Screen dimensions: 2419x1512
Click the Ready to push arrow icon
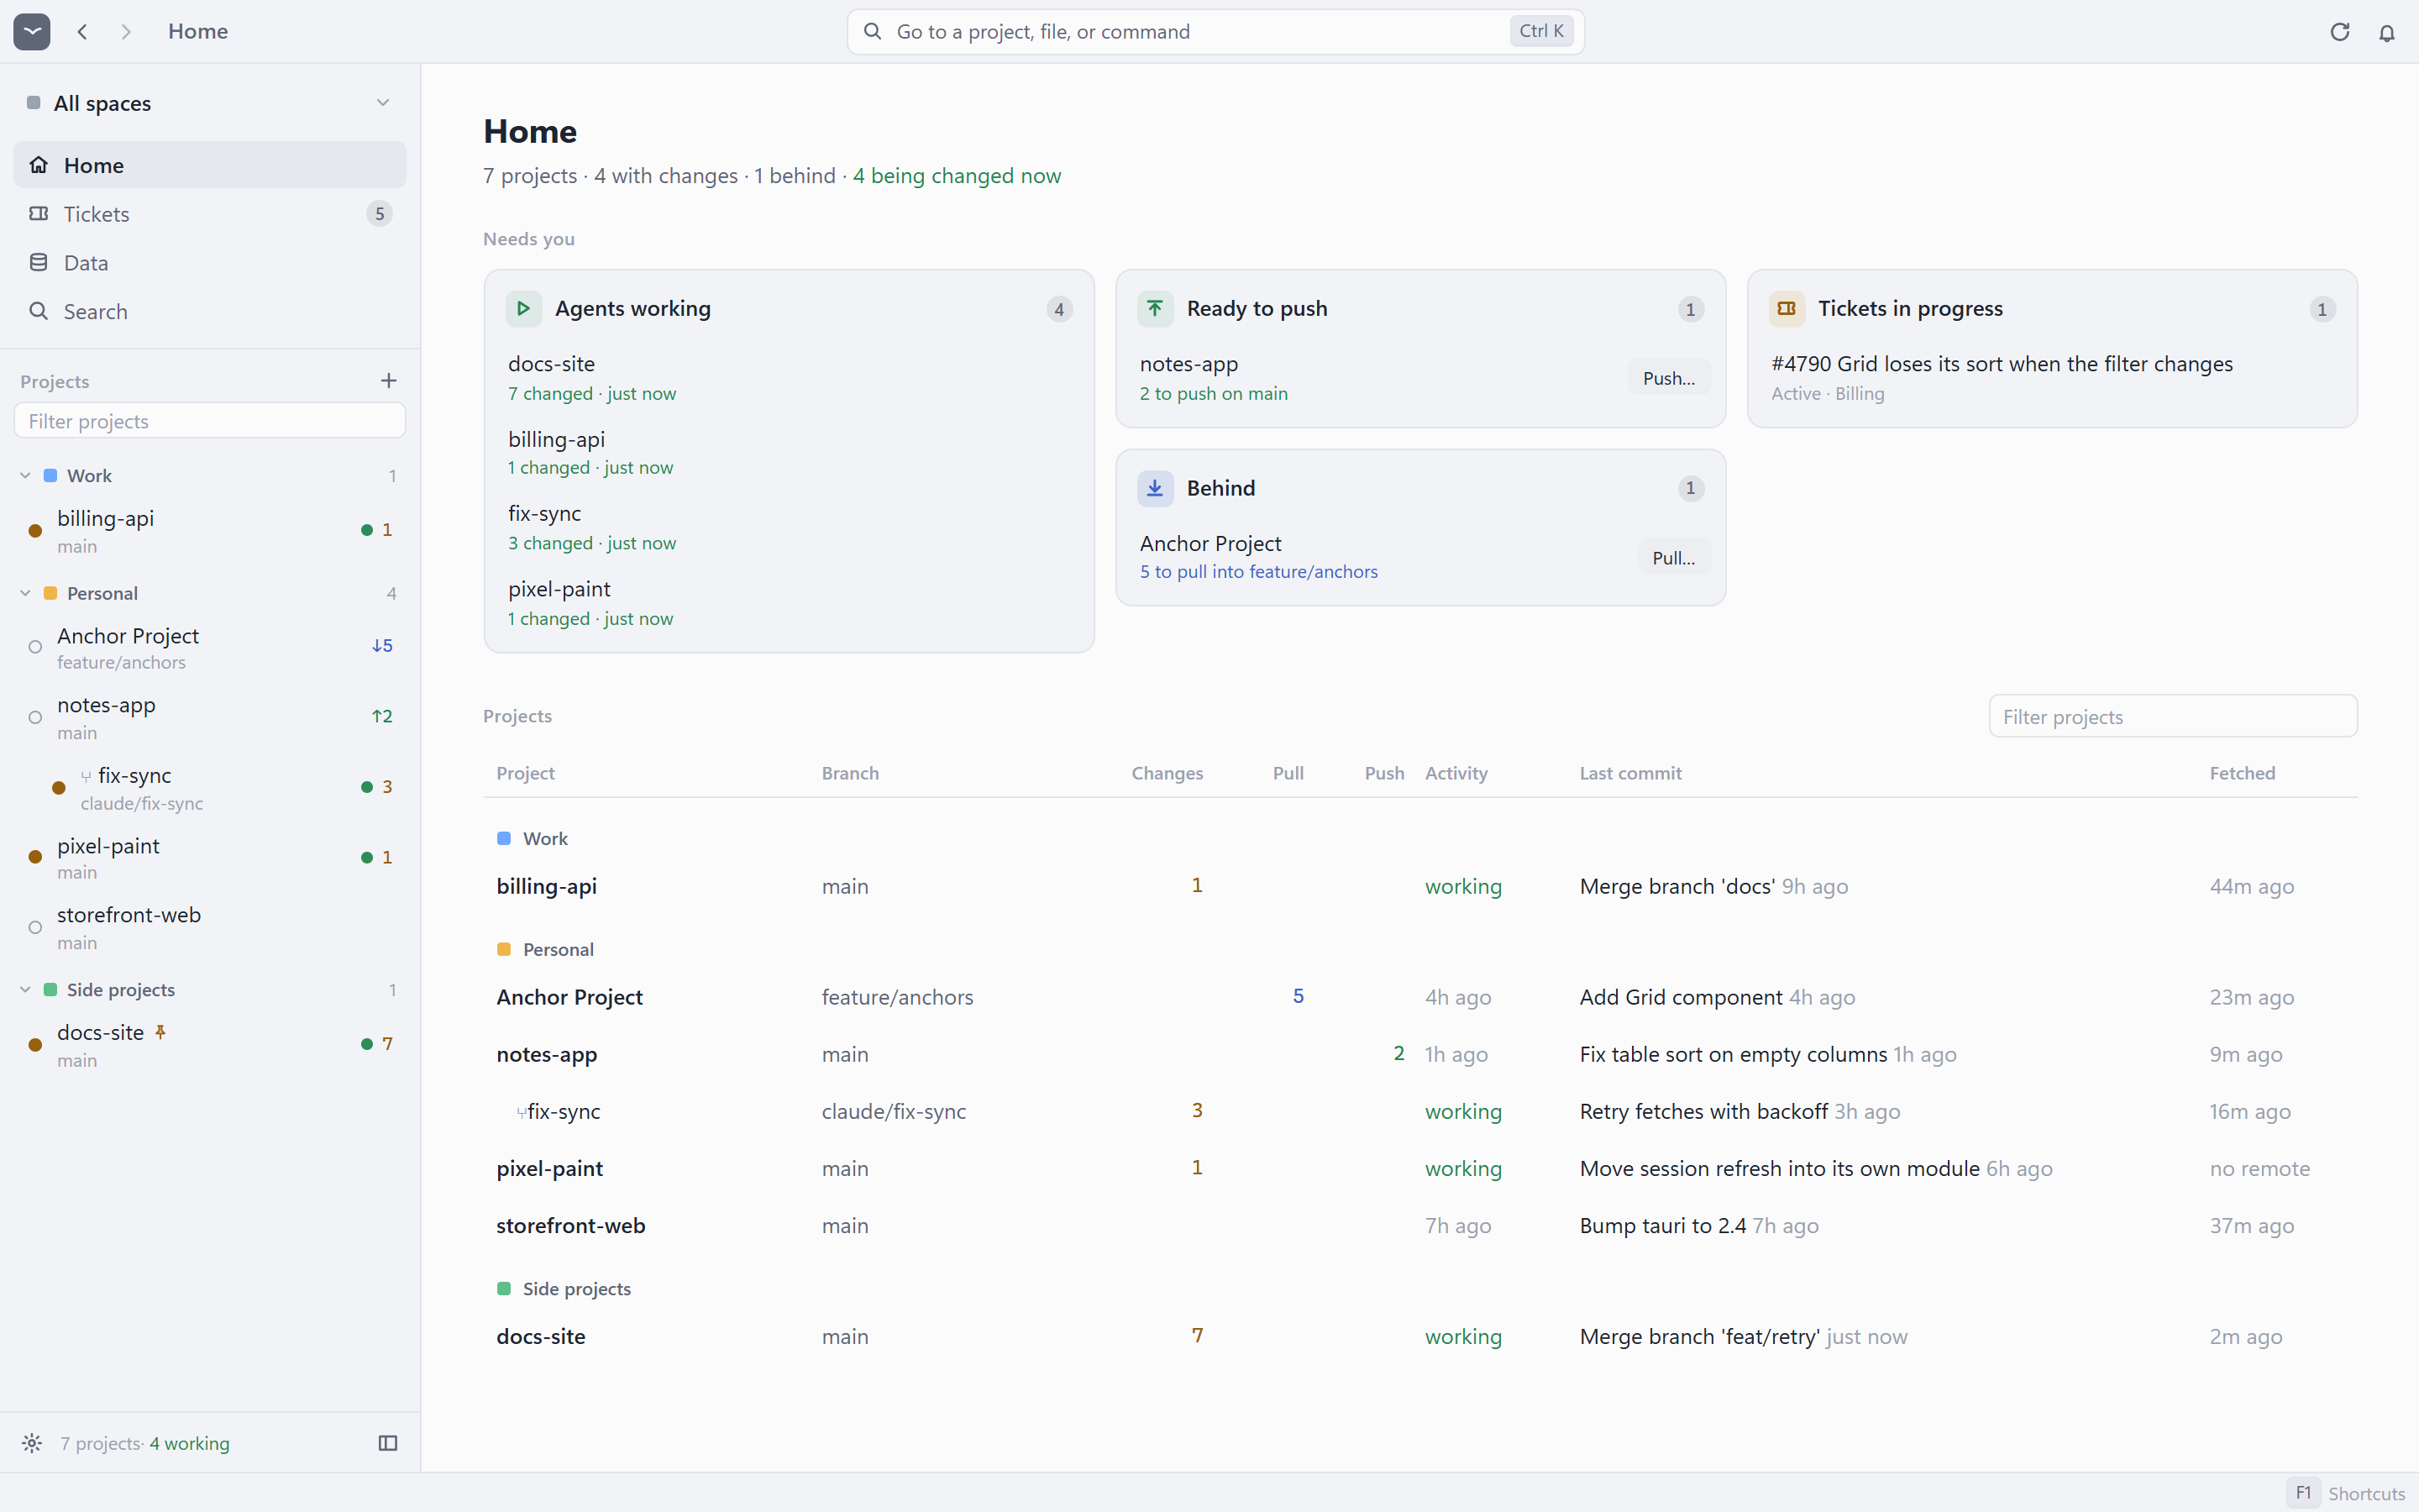tap(1155, 309)
